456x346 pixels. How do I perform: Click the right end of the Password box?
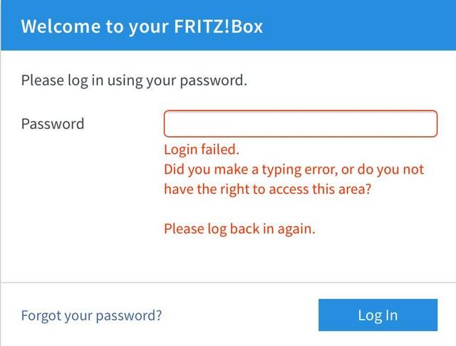click(426, 124)
